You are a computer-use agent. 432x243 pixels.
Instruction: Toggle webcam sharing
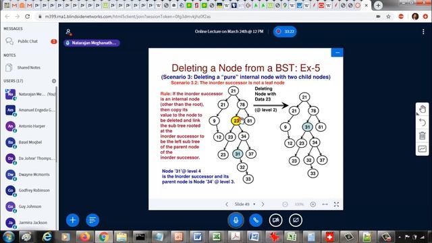pyautogui.click(x=276, y=220)
